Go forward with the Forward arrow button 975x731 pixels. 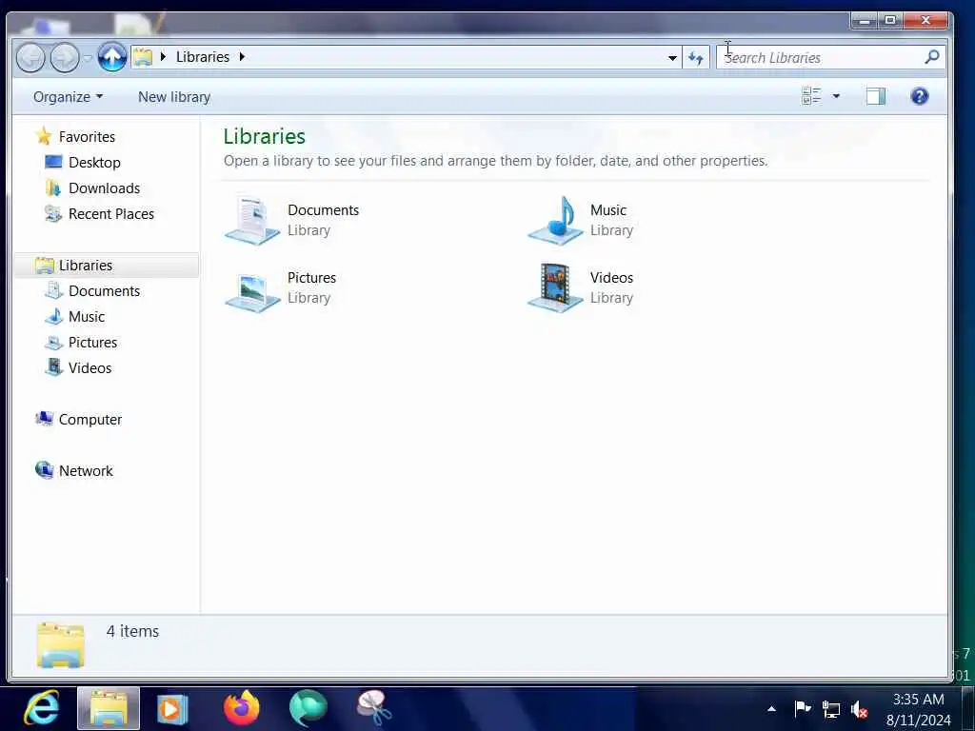click(x=65, y=58)
